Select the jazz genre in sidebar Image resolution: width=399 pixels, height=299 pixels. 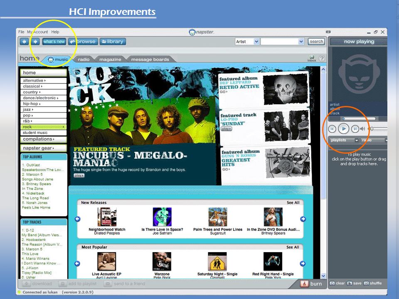(43, 110)
